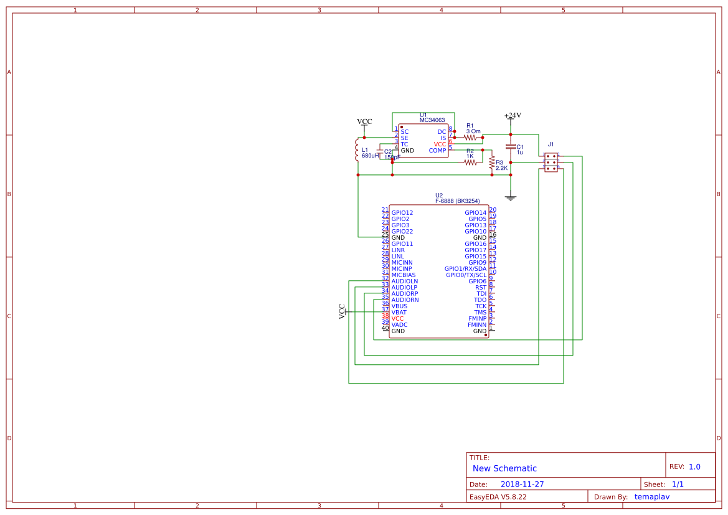Click the 'MC34063' part name label
This screenshot has width=728, height=515.
click(432, 120)
